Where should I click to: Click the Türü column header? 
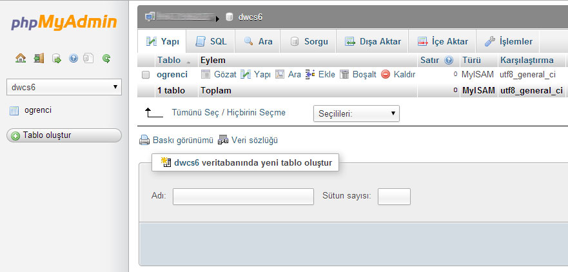coord(472,60)
